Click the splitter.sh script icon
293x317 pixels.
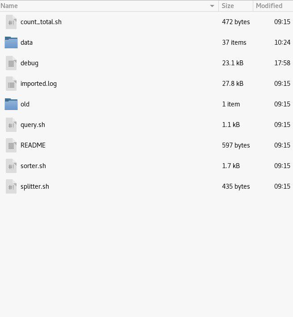pyautogui.click(x=11, y=186)
